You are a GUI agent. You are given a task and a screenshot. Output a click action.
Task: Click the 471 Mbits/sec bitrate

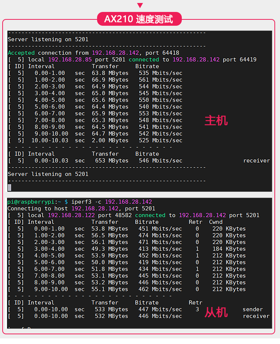(x=160, y=242)
